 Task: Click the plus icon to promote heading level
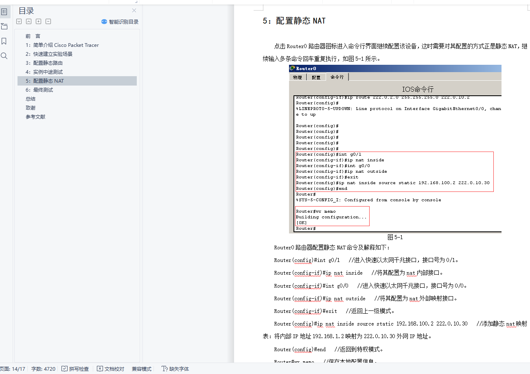tap(39, 21)
